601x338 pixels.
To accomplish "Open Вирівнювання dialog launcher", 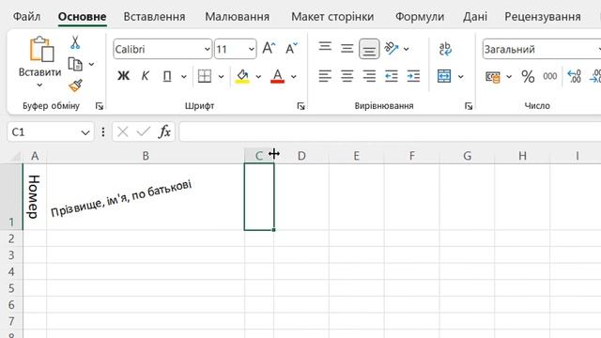I will [x=469, y=106].
